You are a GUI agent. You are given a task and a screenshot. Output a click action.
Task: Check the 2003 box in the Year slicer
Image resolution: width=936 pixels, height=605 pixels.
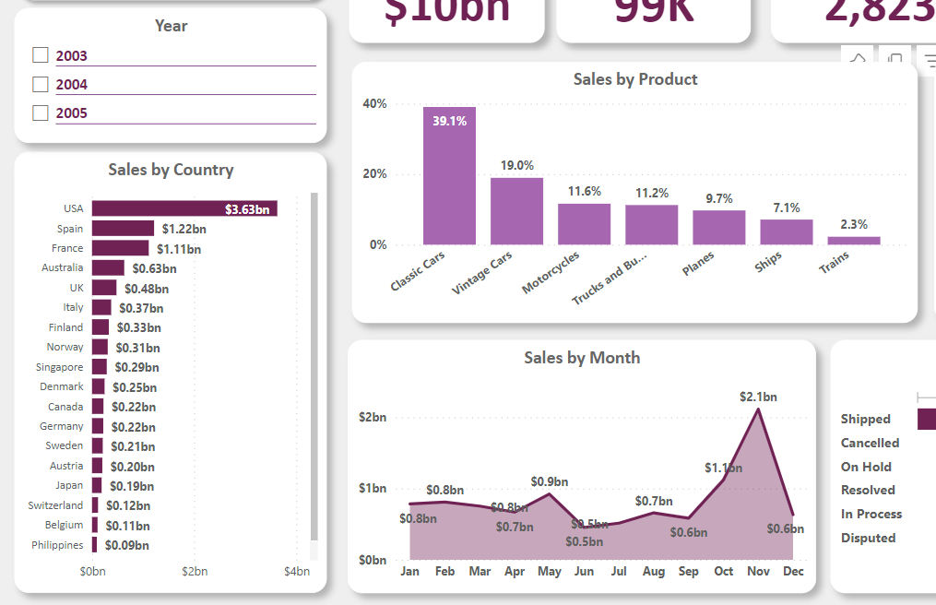(40, 54)
